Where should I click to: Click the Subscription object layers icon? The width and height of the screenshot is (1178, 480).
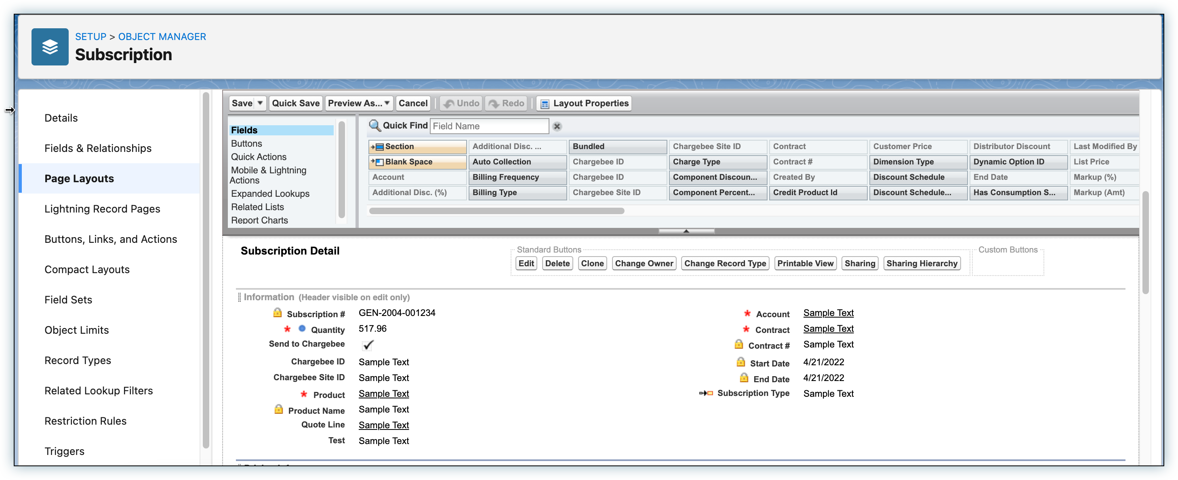click(x=50, y=47)
